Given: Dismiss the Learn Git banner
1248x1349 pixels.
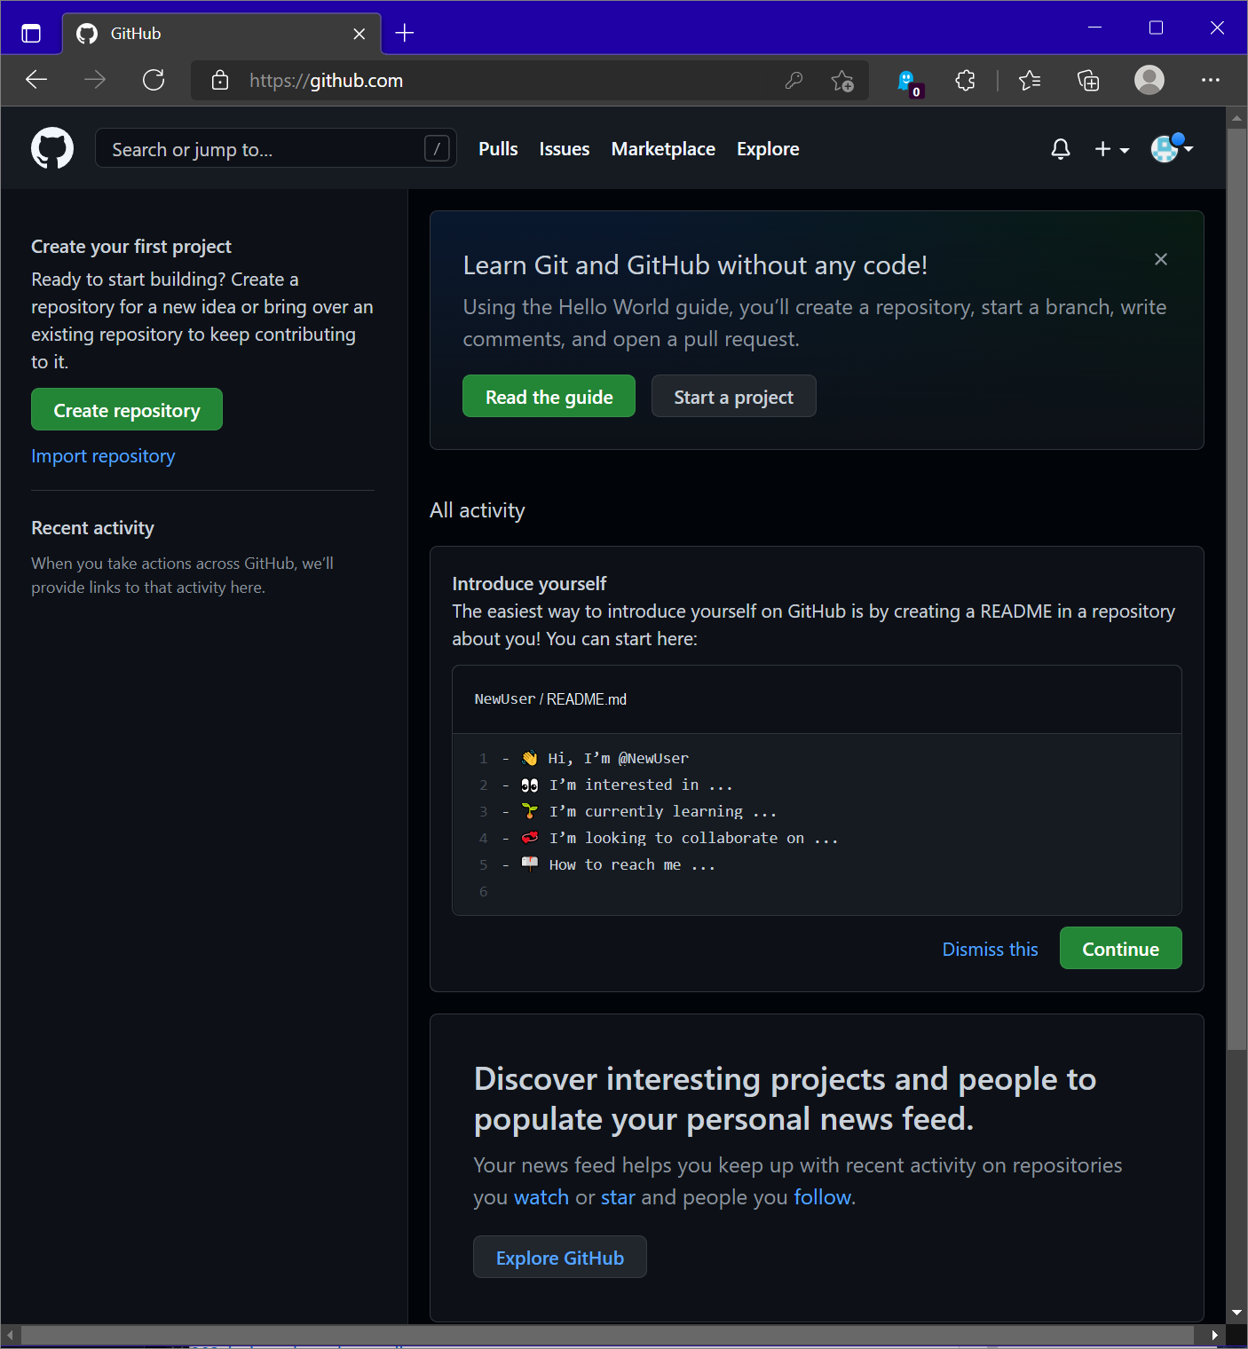Looking at the screenshot, I should click(x=1160, y=259).
